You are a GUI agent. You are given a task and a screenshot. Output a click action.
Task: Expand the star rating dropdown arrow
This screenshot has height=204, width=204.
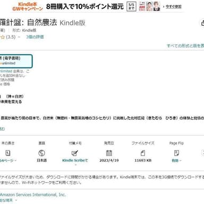19,37
